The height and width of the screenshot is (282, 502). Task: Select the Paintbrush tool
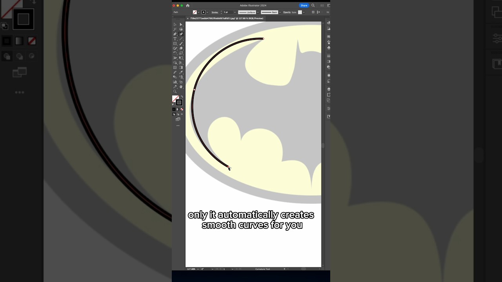(181, 43)
